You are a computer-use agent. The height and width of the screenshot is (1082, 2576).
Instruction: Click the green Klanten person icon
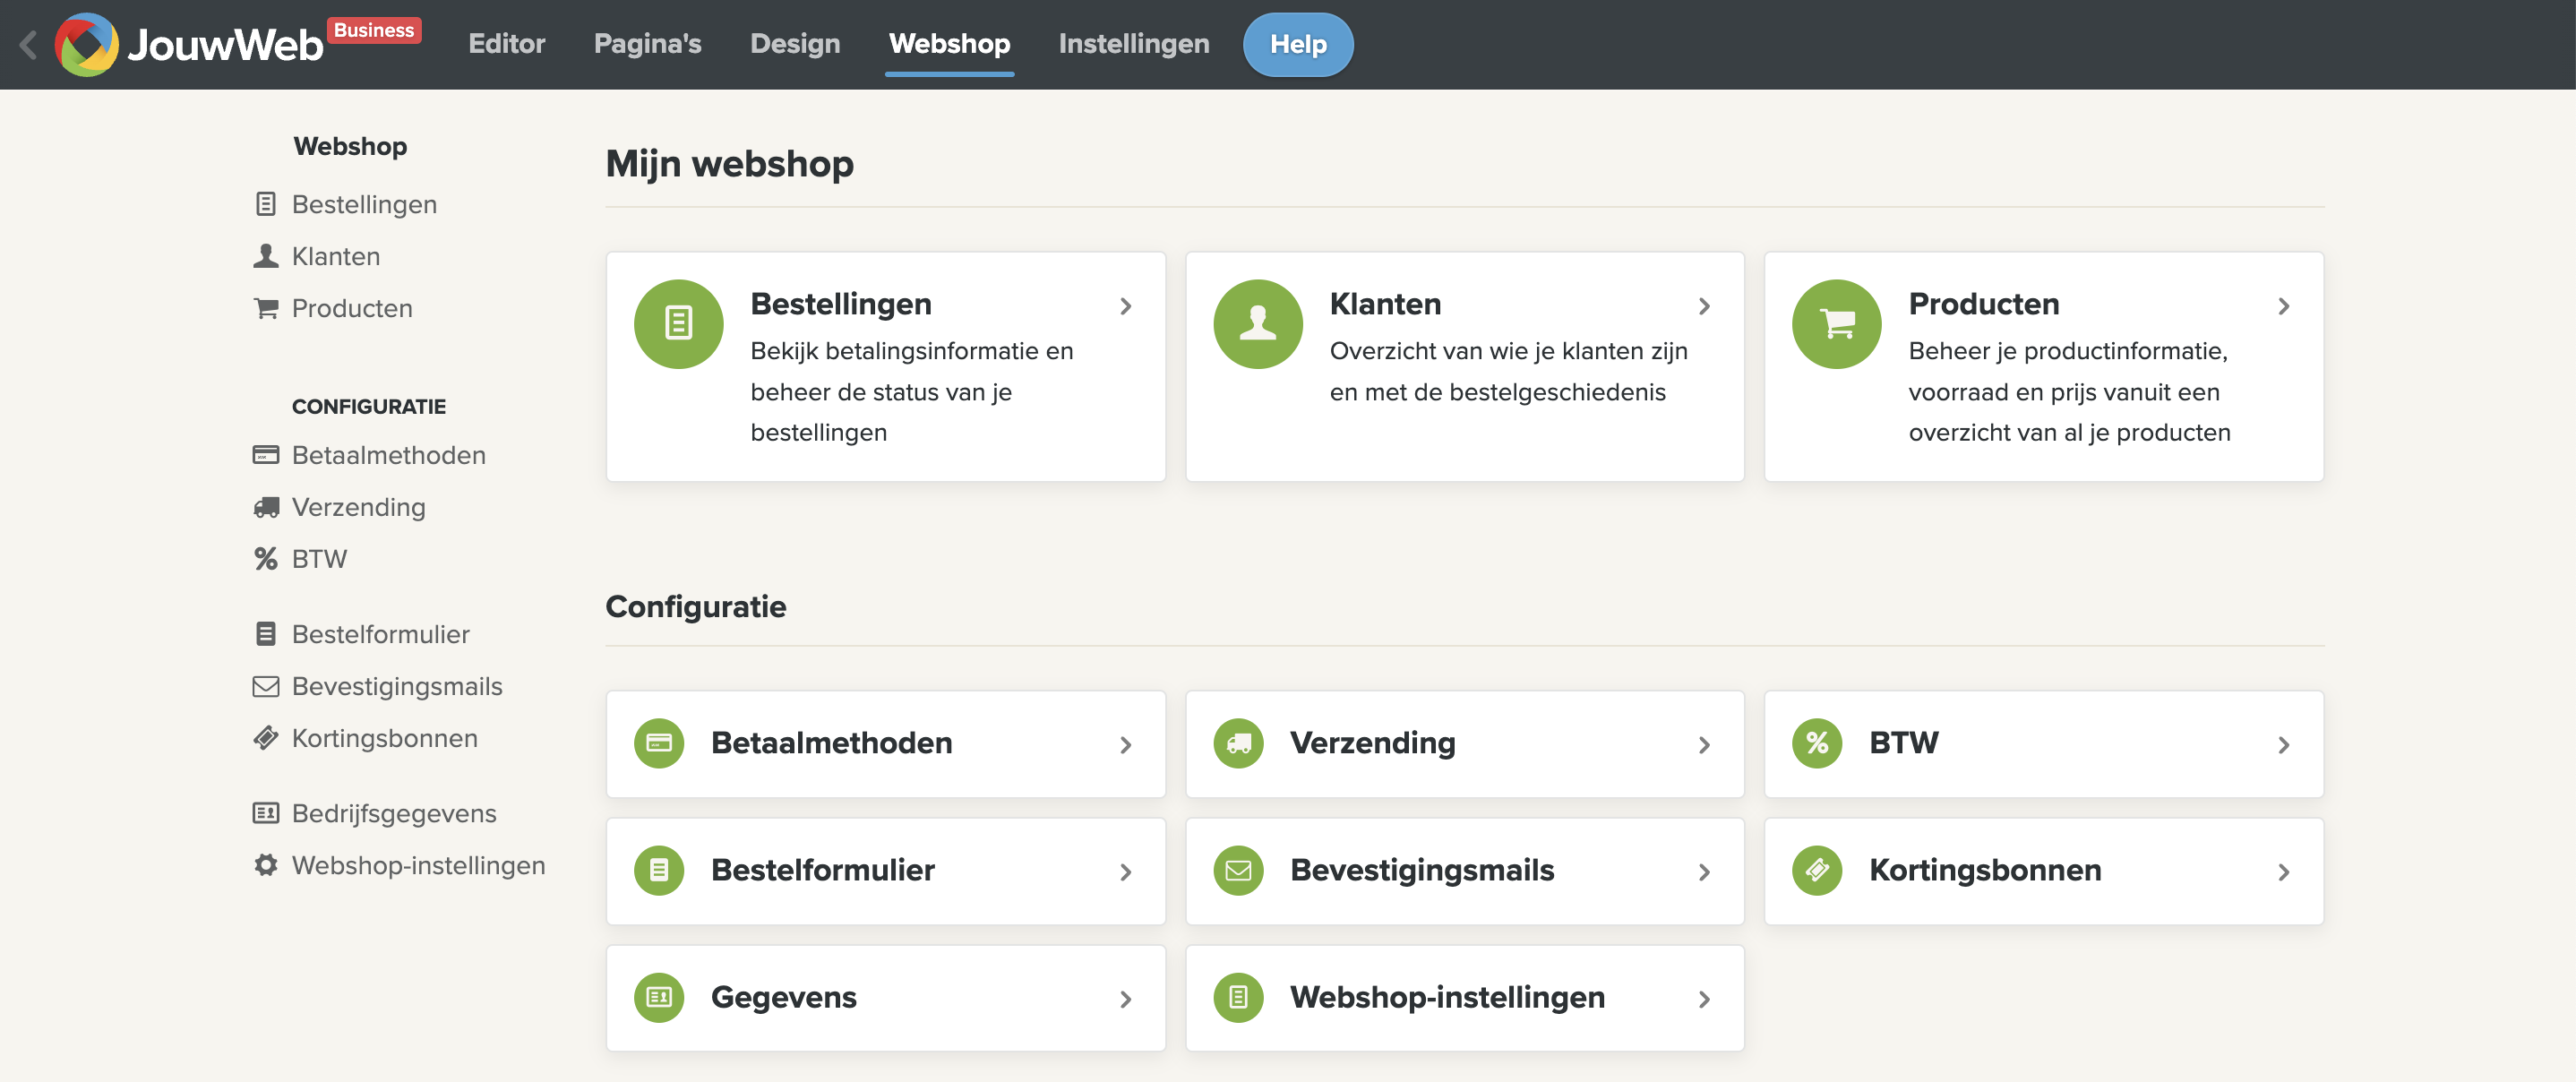(x=1257, y=323)
